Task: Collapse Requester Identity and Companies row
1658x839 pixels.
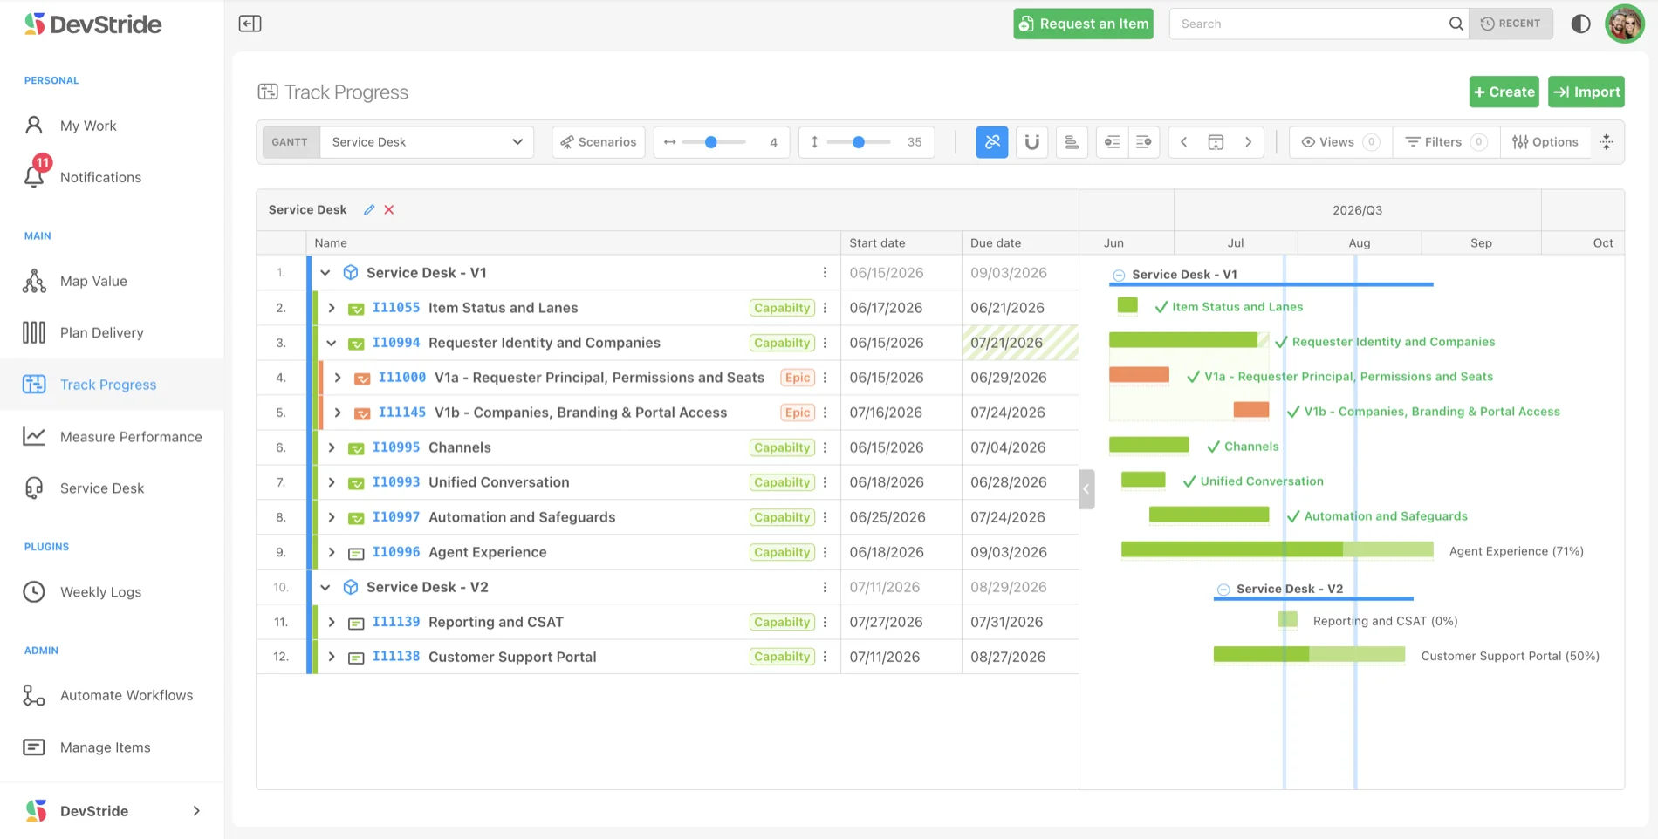Action: click(332, 343)
